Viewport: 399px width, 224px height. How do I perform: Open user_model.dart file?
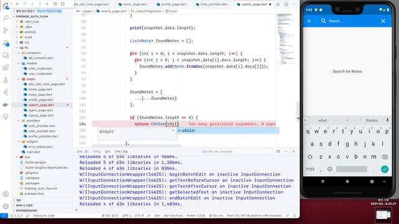click(x=40, y=73)
